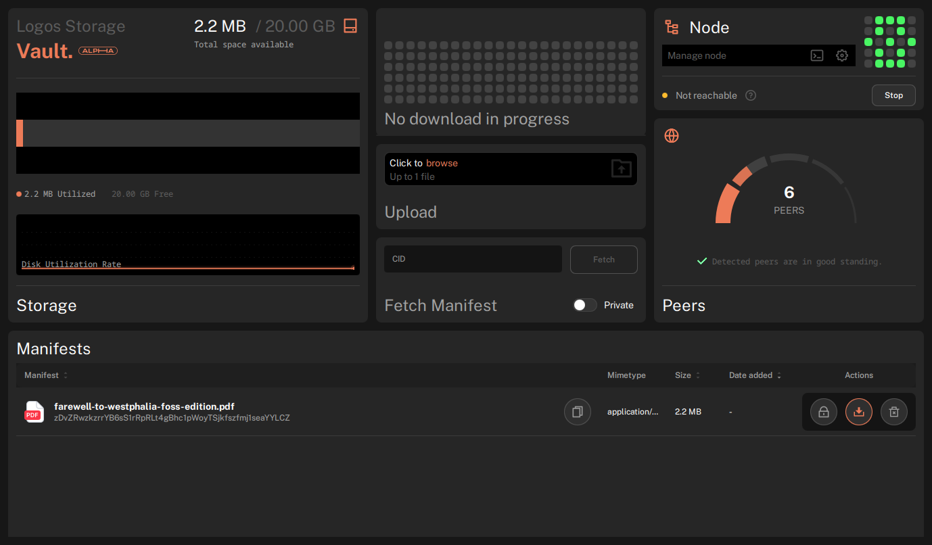
Task: Click the Mimetype column header
Action: pyautogui.click(x=626, y=375)
